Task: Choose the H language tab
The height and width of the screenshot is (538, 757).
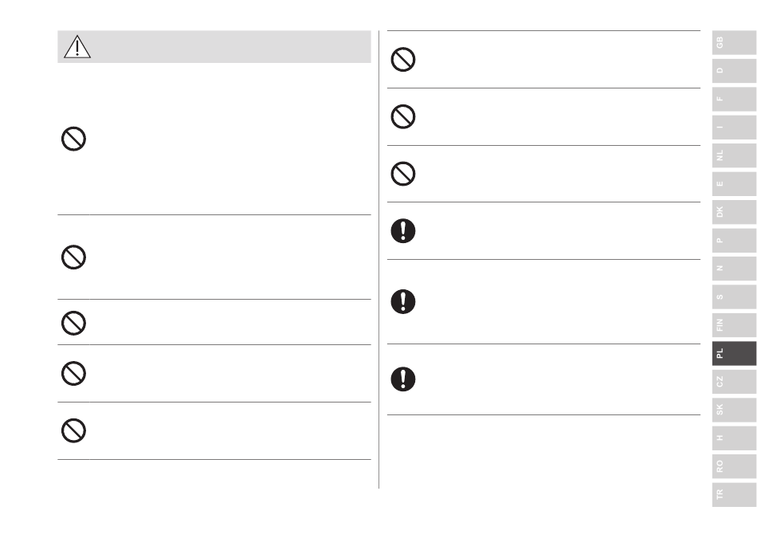Action: coord(734,438)
